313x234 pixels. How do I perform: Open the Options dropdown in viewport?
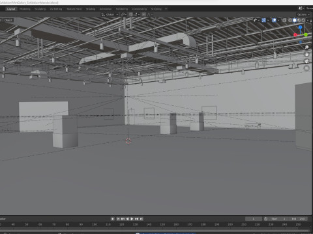tap(303, 14)
